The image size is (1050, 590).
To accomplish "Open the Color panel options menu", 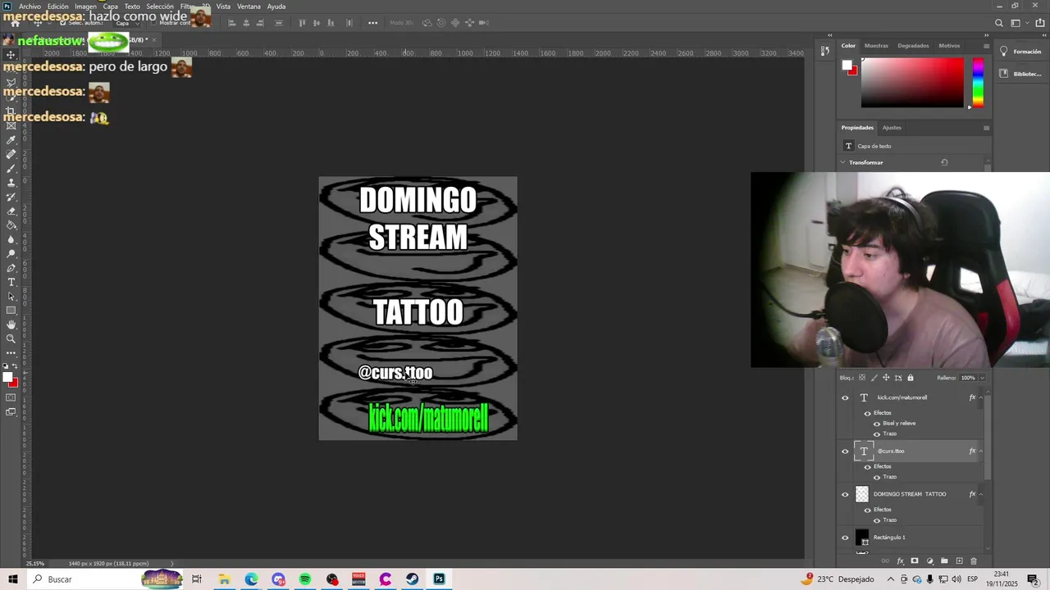I will (986, 46).
